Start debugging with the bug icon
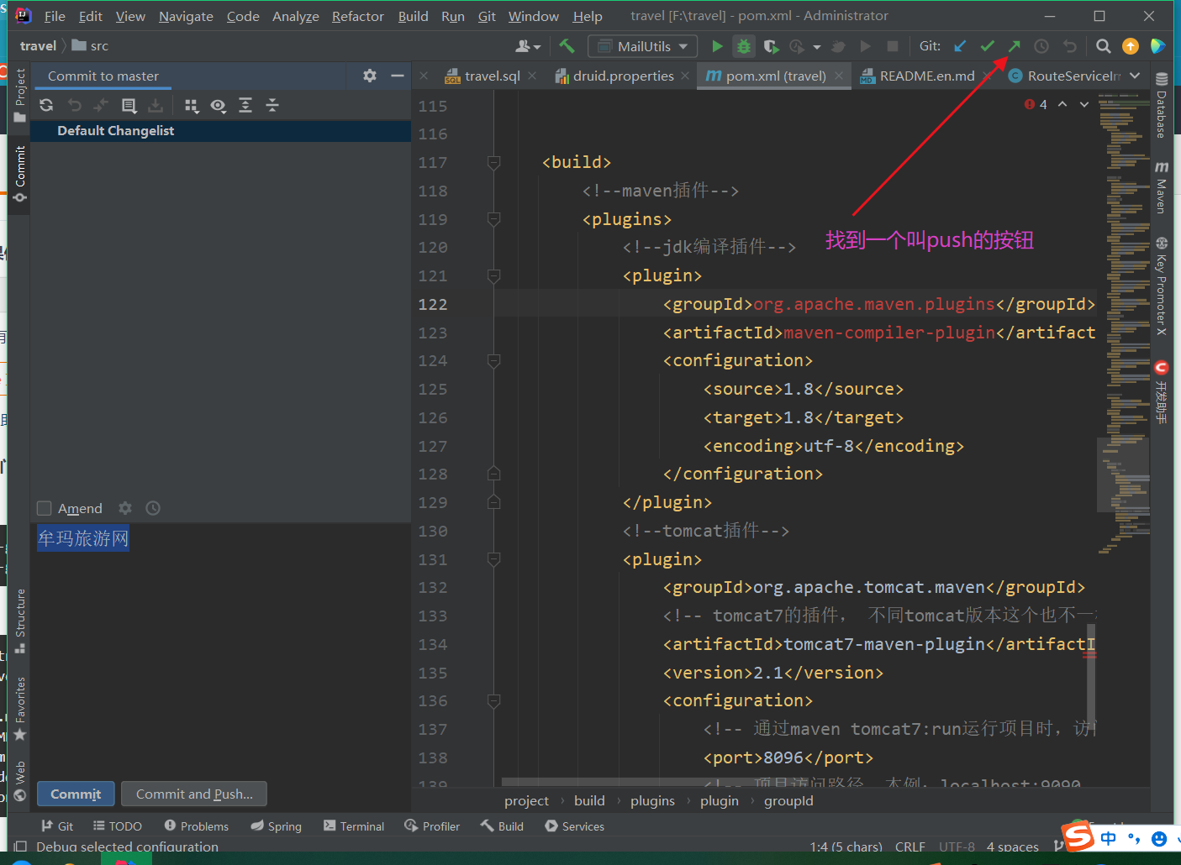Image resolution: width=1181 pixels, height=865 pixels. click(744, 46)
